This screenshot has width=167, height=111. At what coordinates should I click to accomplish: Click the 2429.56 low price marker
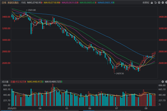pyautogui.click(x=119, y=73)
